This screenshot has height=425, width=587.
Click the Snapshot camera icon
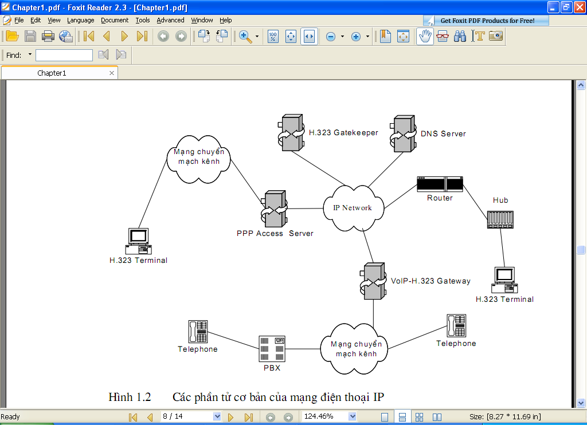(x=496, y=36)
